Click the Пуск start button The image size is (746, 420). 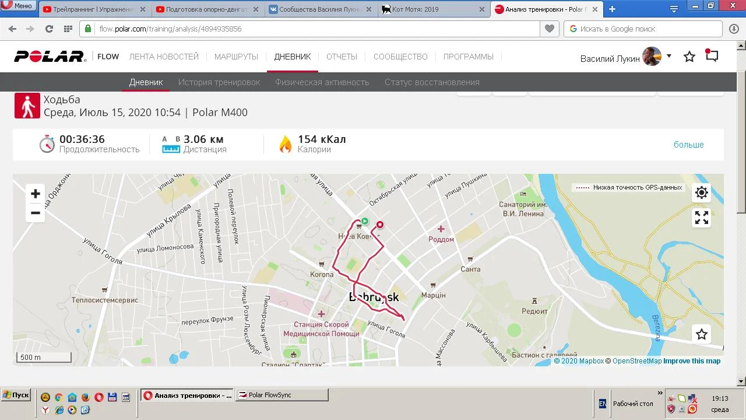coord(15,395)
